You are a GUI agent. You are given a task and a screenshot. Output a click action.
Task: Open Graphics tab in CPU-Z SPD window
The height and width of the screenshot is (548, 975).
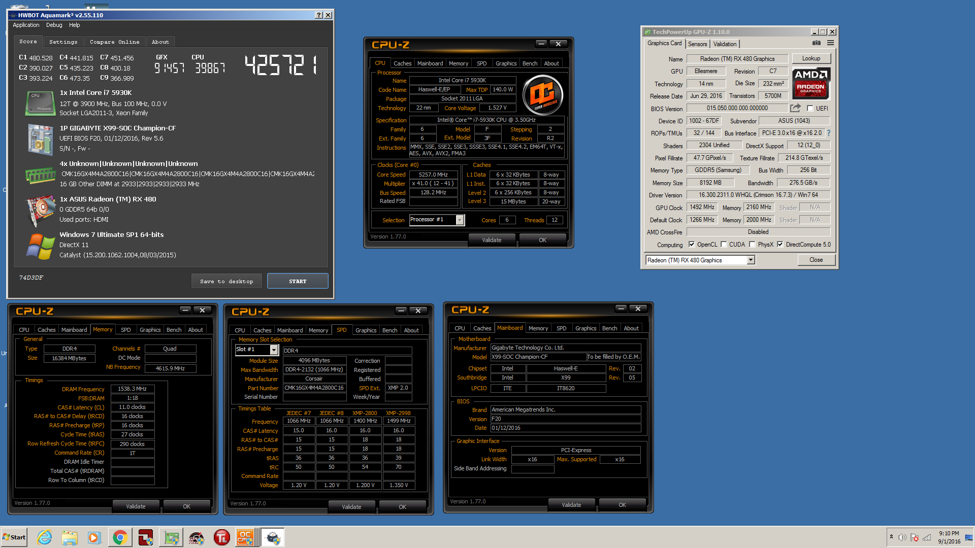tap(366, 330)
